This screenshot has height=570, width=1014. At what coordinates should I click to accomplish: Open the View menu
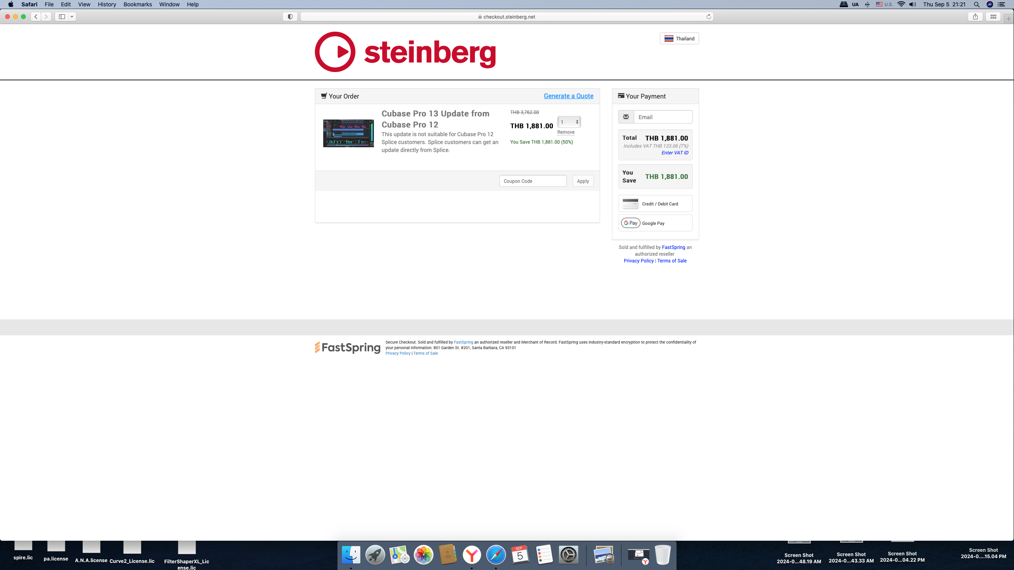(84, 4)
